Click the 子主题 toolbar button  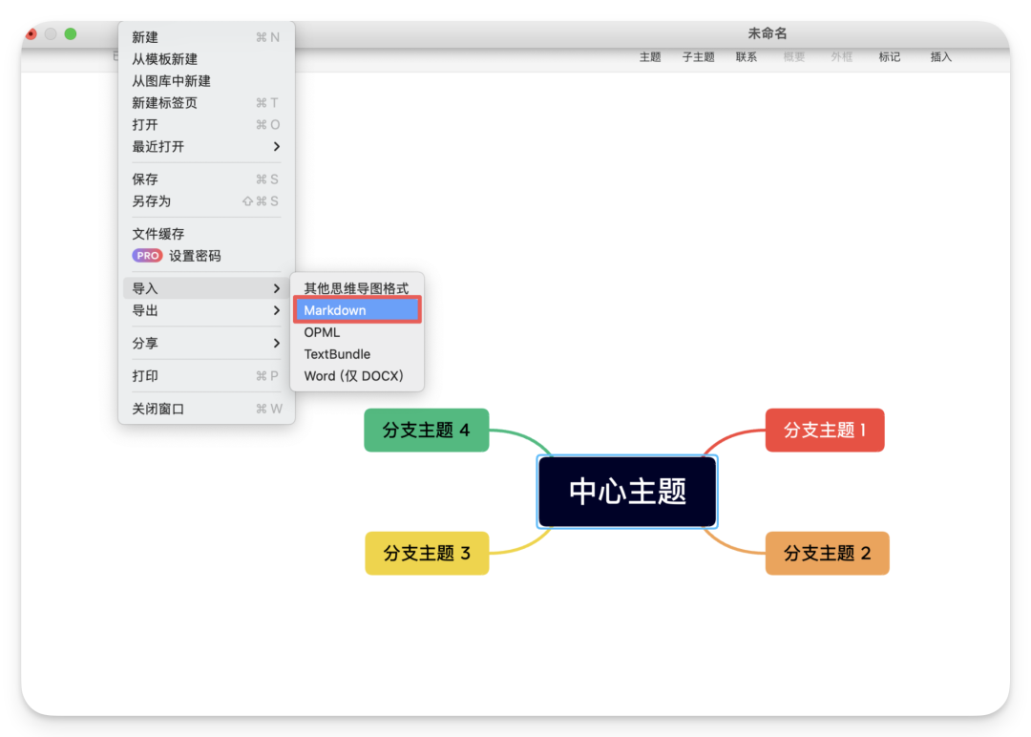pos(698,57)
